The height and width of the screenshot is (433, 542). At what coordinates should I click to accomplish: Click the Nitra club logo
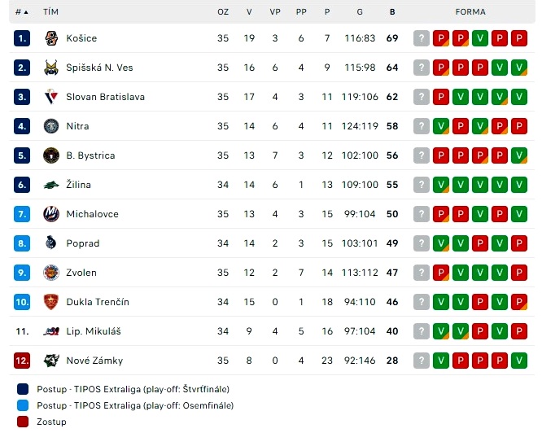tap(51, 126)
